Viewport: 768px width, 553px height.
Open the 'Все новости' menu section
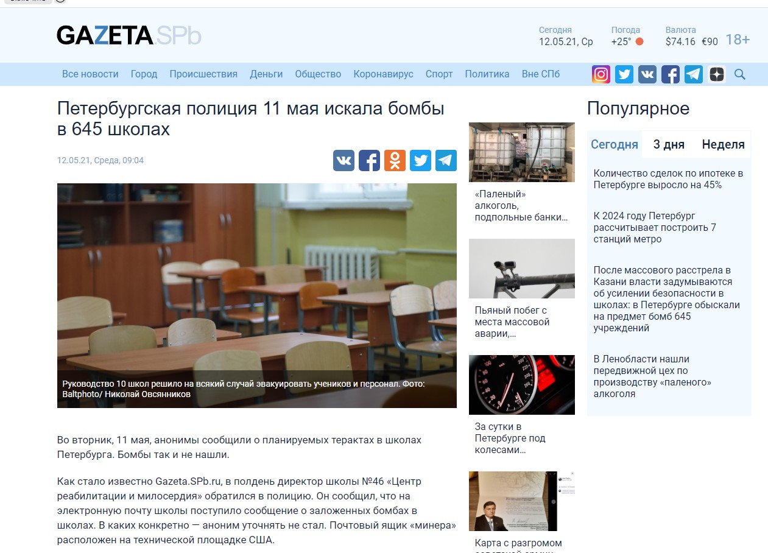click(90, 74)
